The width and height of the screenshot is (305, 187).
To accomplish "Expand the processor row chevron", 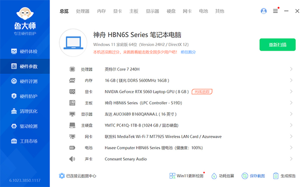I will point(291,69).
